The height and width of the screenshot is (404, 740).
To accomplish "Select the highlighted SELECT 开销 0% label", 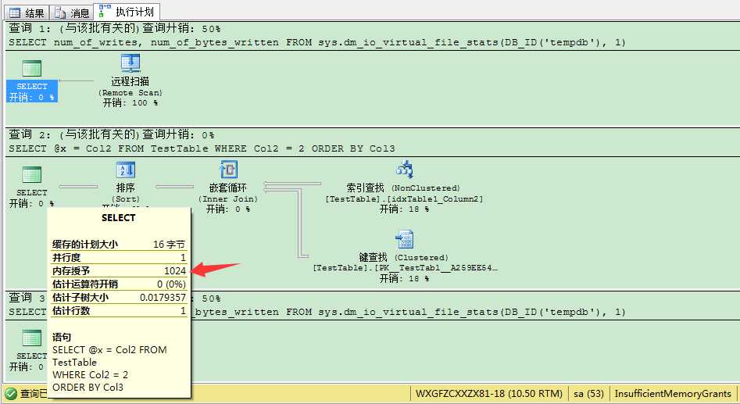I will (x=31, y=91).
